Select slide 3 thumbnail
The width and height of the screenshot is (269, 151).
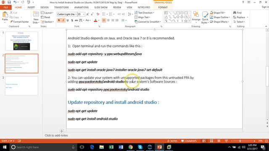click(21, 86)
